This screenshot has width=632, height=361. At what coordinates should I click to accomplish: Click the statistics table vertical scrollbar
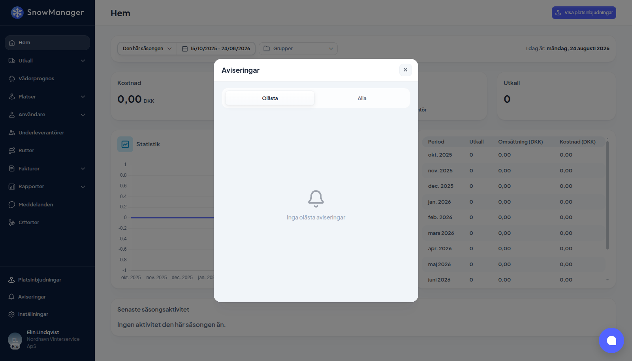tap(608, 195)
